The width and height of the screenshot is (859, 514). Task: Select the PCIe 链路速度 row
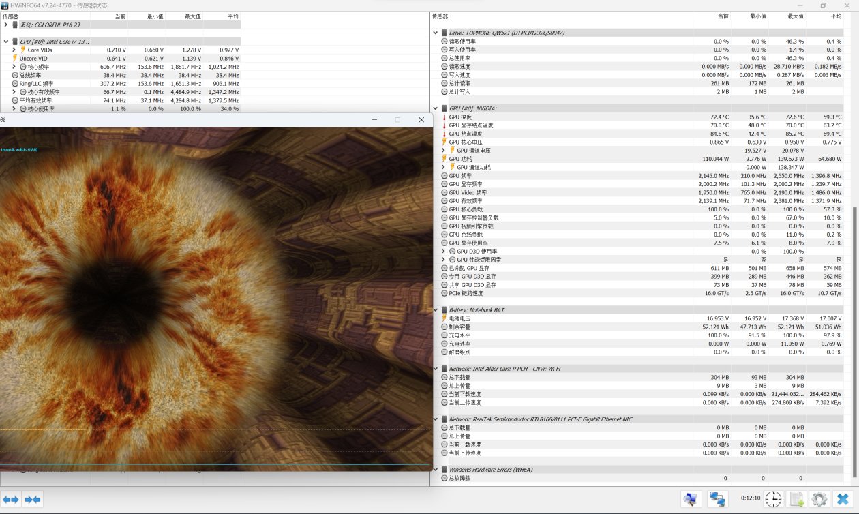point(641,293)
